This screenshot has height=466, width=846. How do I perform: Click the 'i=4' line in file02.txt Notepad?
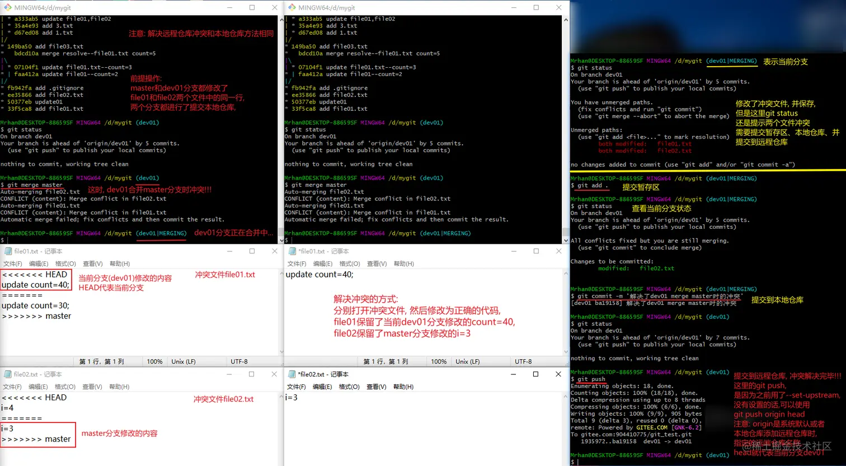click(x=7, y=408)
